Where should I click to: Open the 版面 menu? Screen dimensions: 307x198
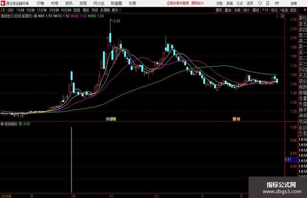[x=230, y=3]
